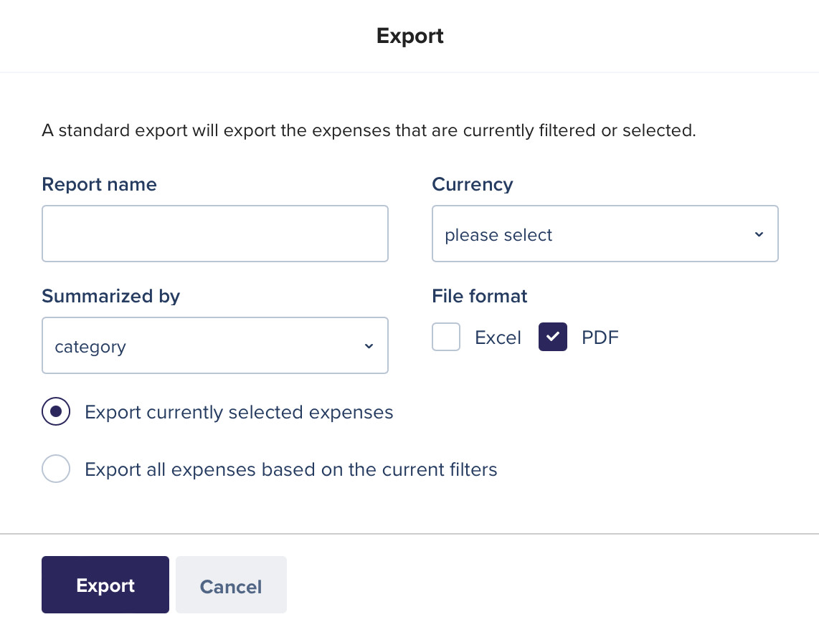Uncheck the PDF file format checkbox
This screenshot has width=819, height=632.
pyautogui.click(x=553, y=337)
